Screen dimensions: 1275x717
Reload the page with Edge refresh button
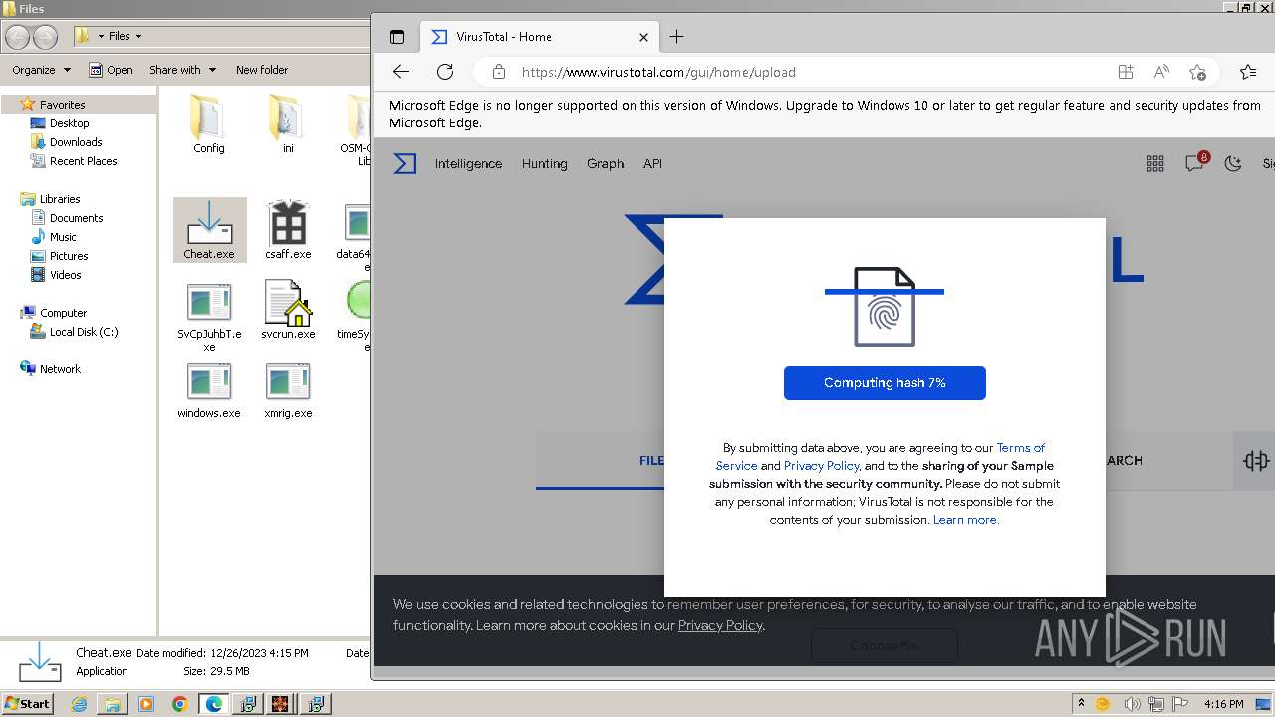point(445,72)
